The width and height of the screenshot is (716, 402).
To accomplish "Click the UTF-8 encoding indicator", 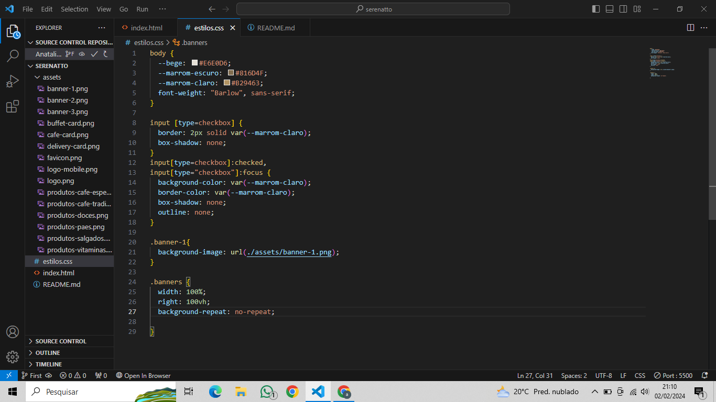I will point(603,375).
